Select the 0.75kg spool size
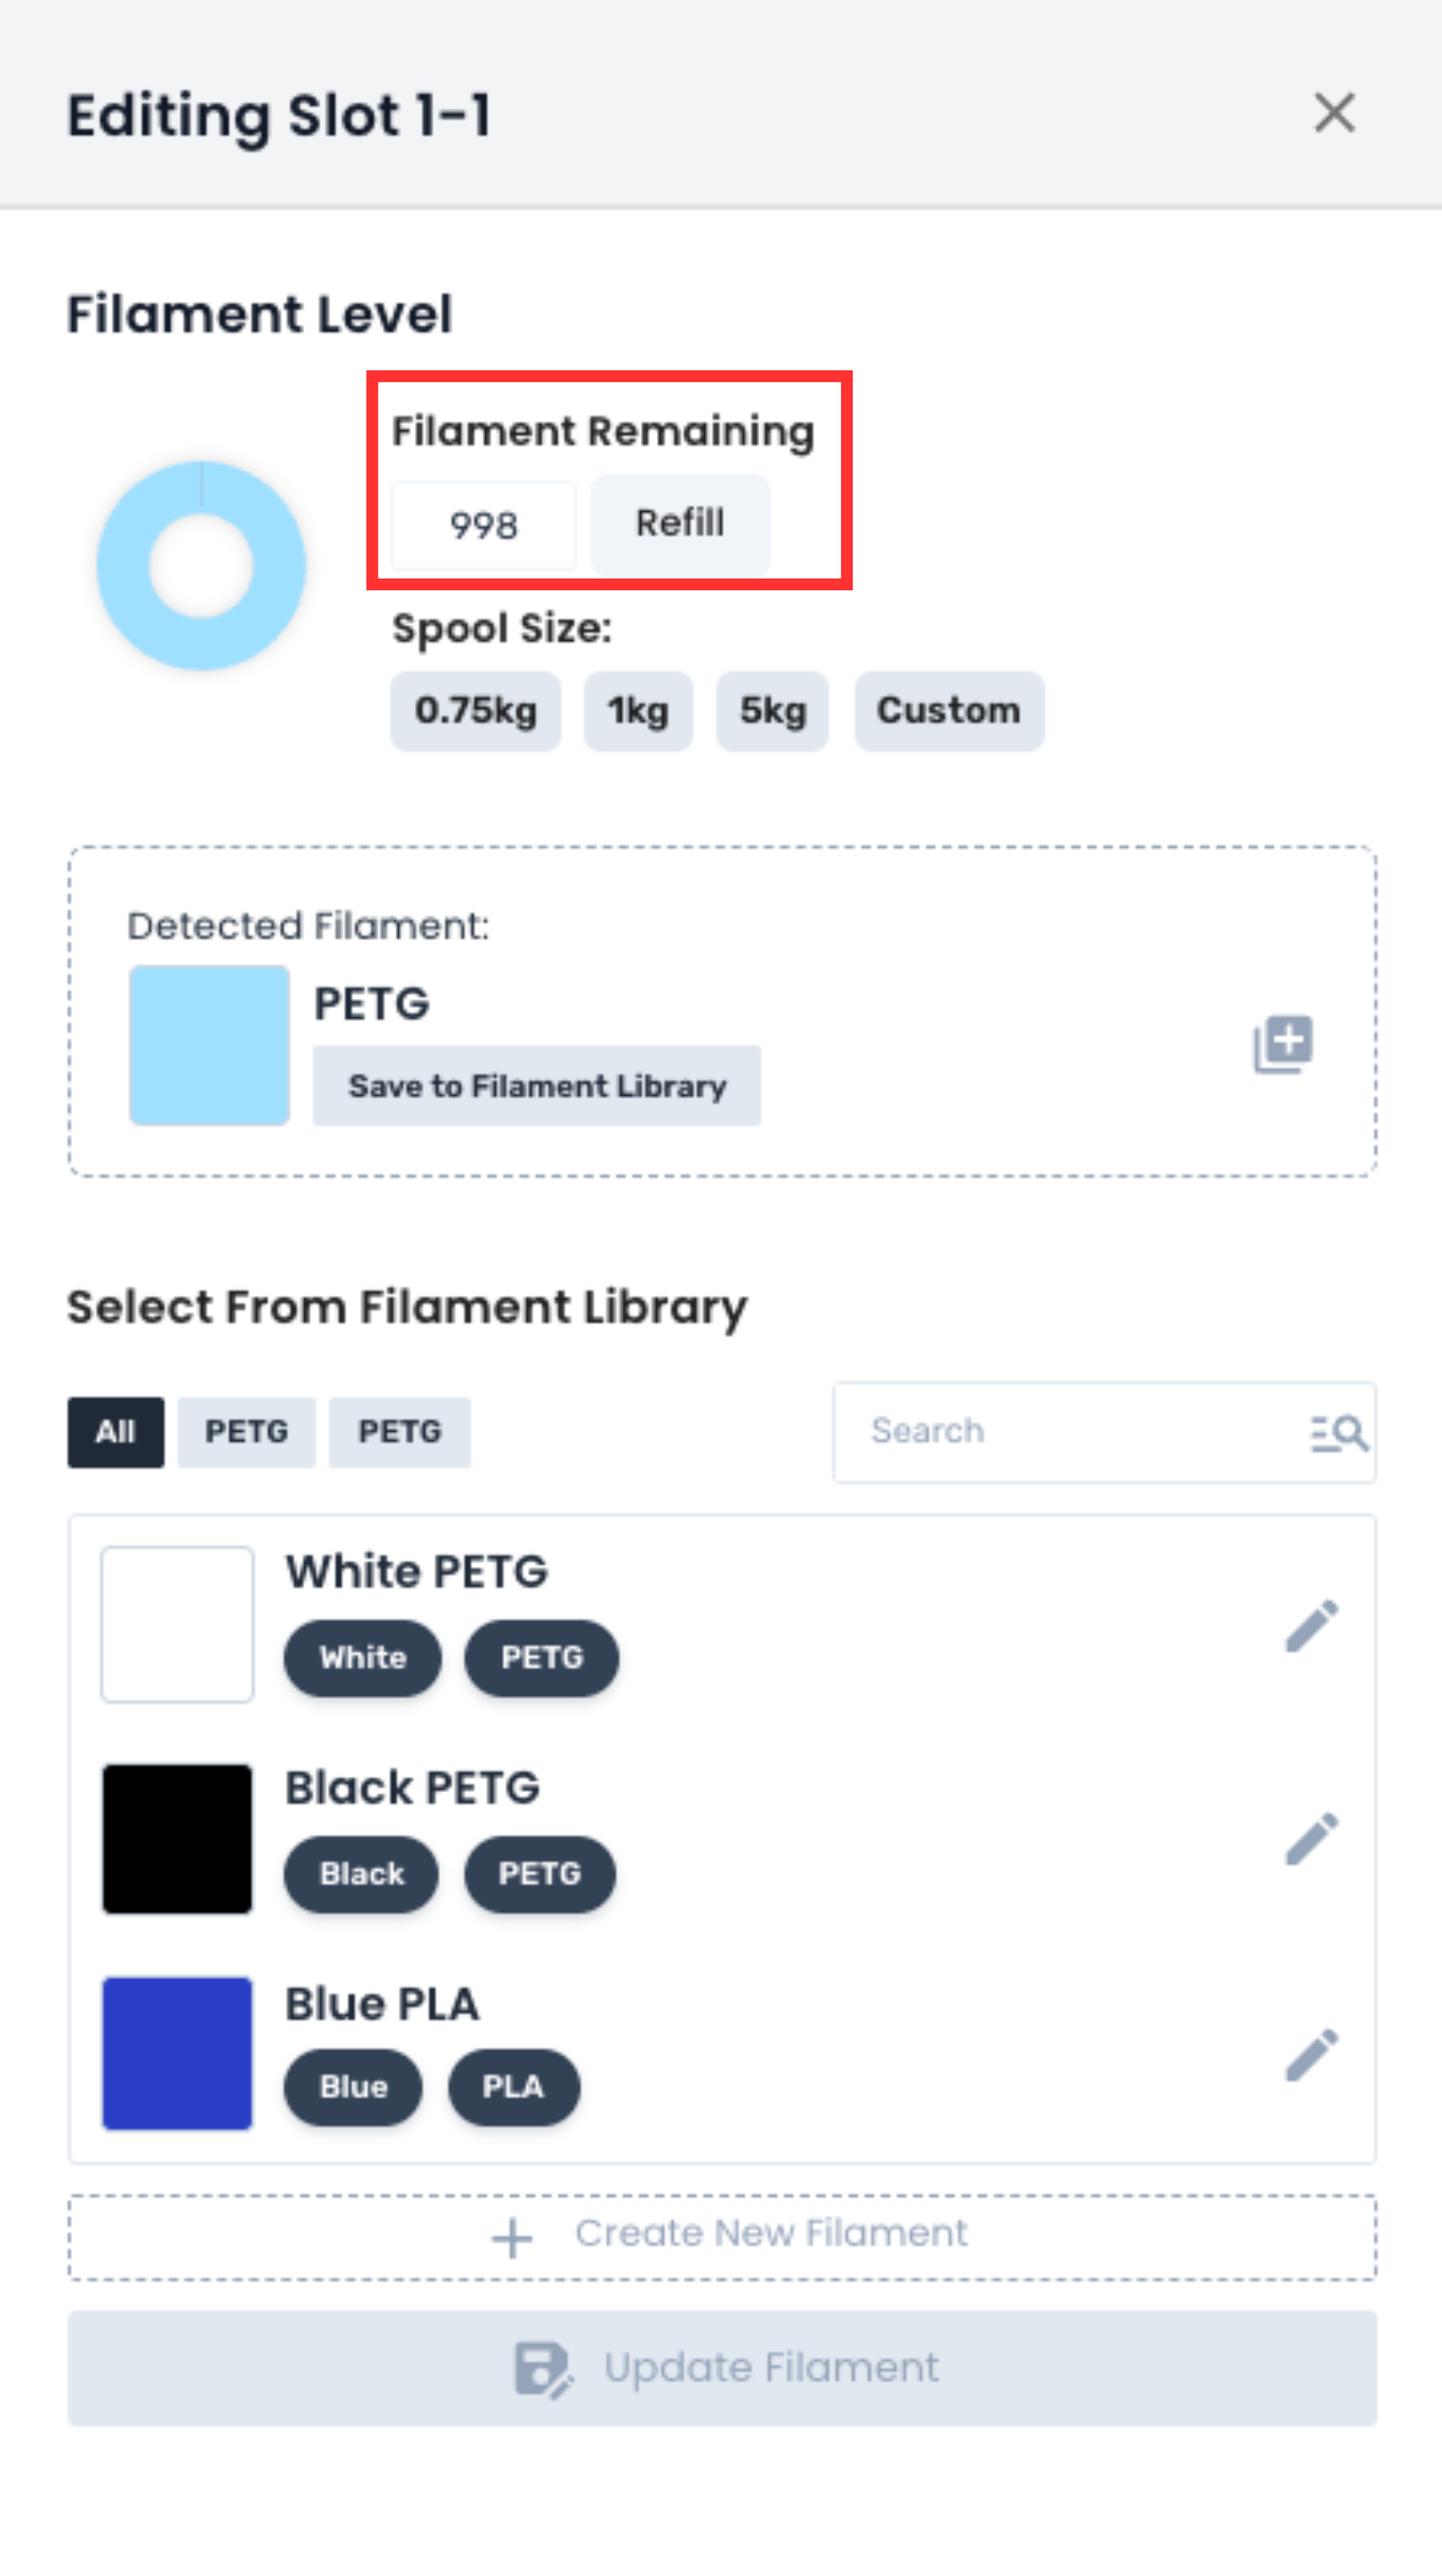1442x2564 pixels. pos(475,710)
